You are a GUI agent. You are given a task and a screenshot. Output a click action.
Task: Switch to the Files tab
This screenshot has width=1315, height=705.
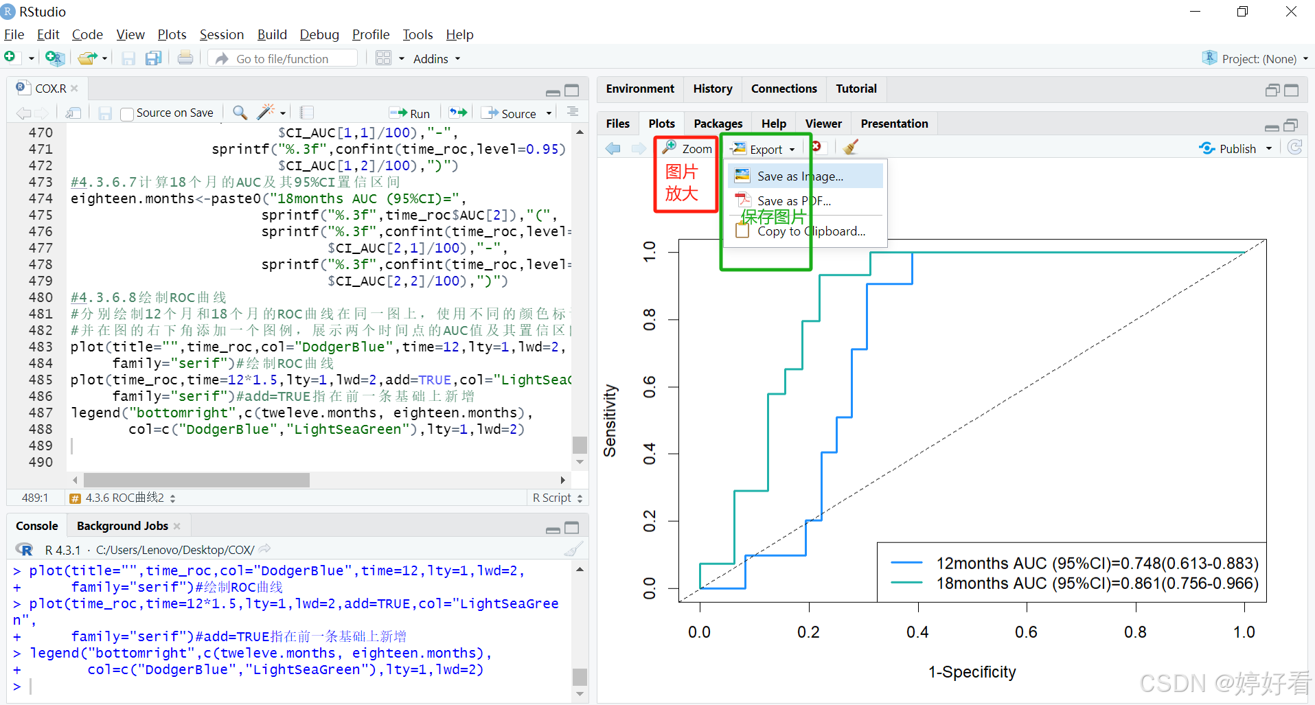(x=618, y=124)
